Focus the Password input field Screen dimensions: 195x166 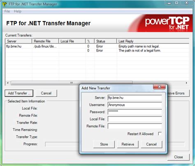(x=135, y=112)
